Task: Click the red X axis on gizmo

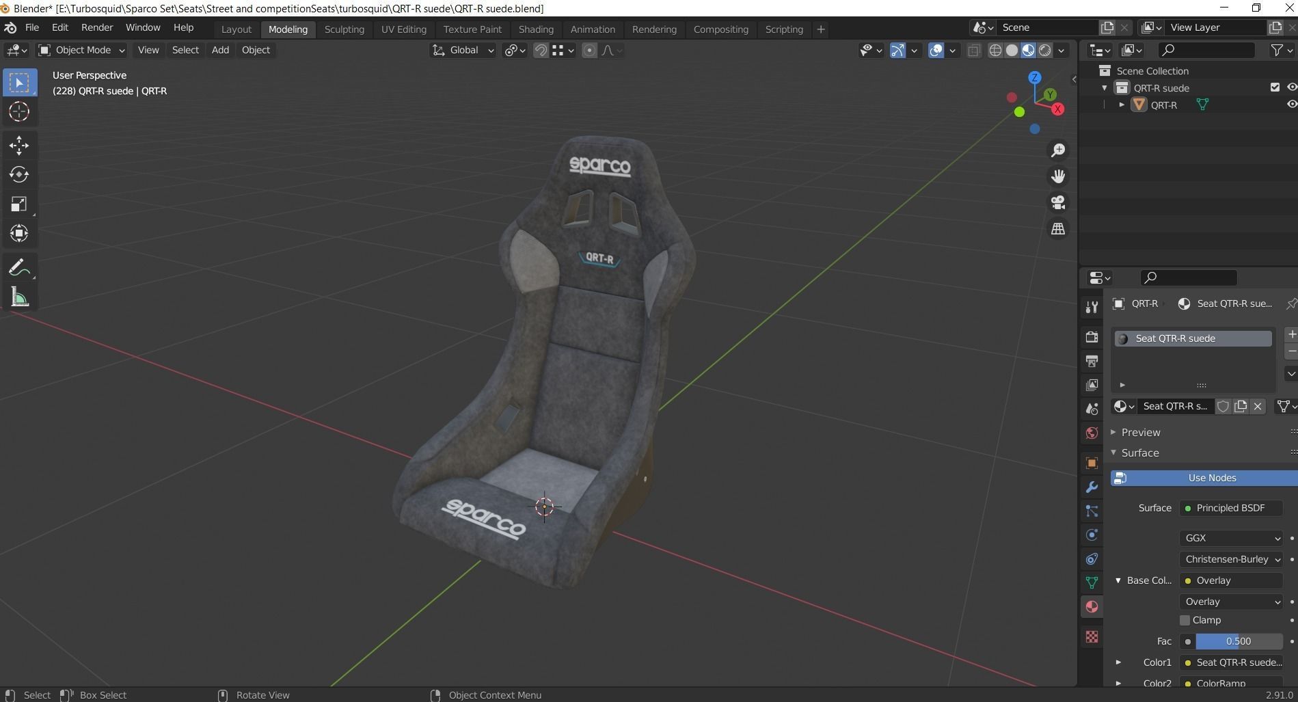Action: (1058, 109)
